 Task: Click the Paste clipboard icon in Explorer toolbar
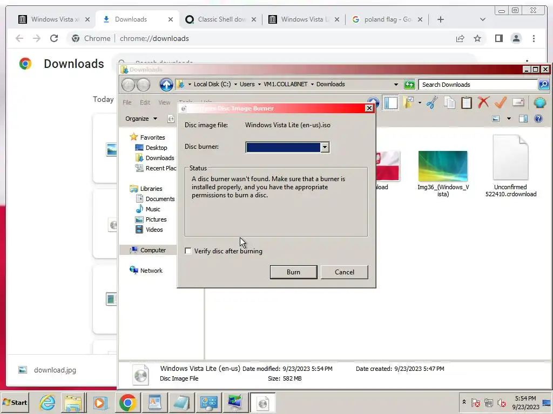466,103
